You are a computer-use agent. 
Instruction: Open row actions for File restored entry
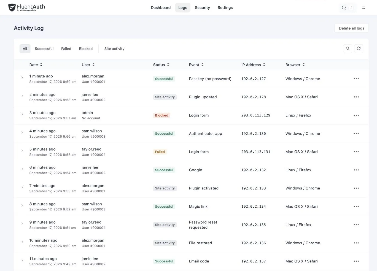point(356,243)
